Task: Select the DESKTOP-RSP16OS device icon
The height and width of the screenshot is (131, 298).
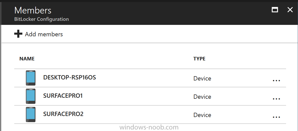Action: 30,78
